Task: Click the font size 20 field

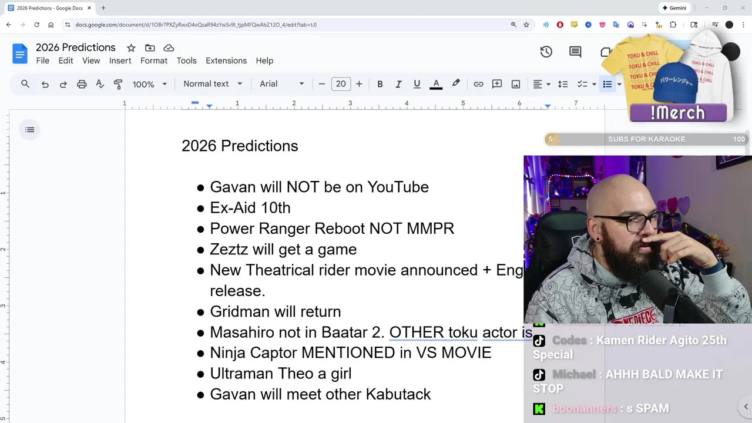Action: click(341, 84)
